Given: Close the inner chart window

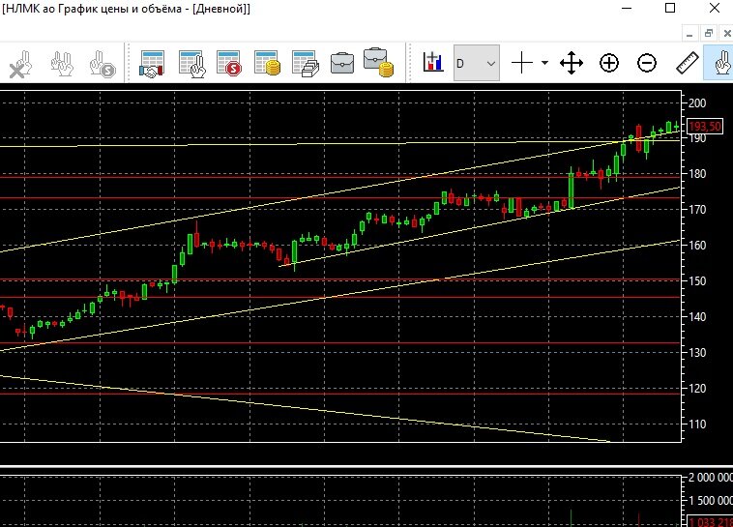Looking at the screenshot, I should tap(726, 33).
